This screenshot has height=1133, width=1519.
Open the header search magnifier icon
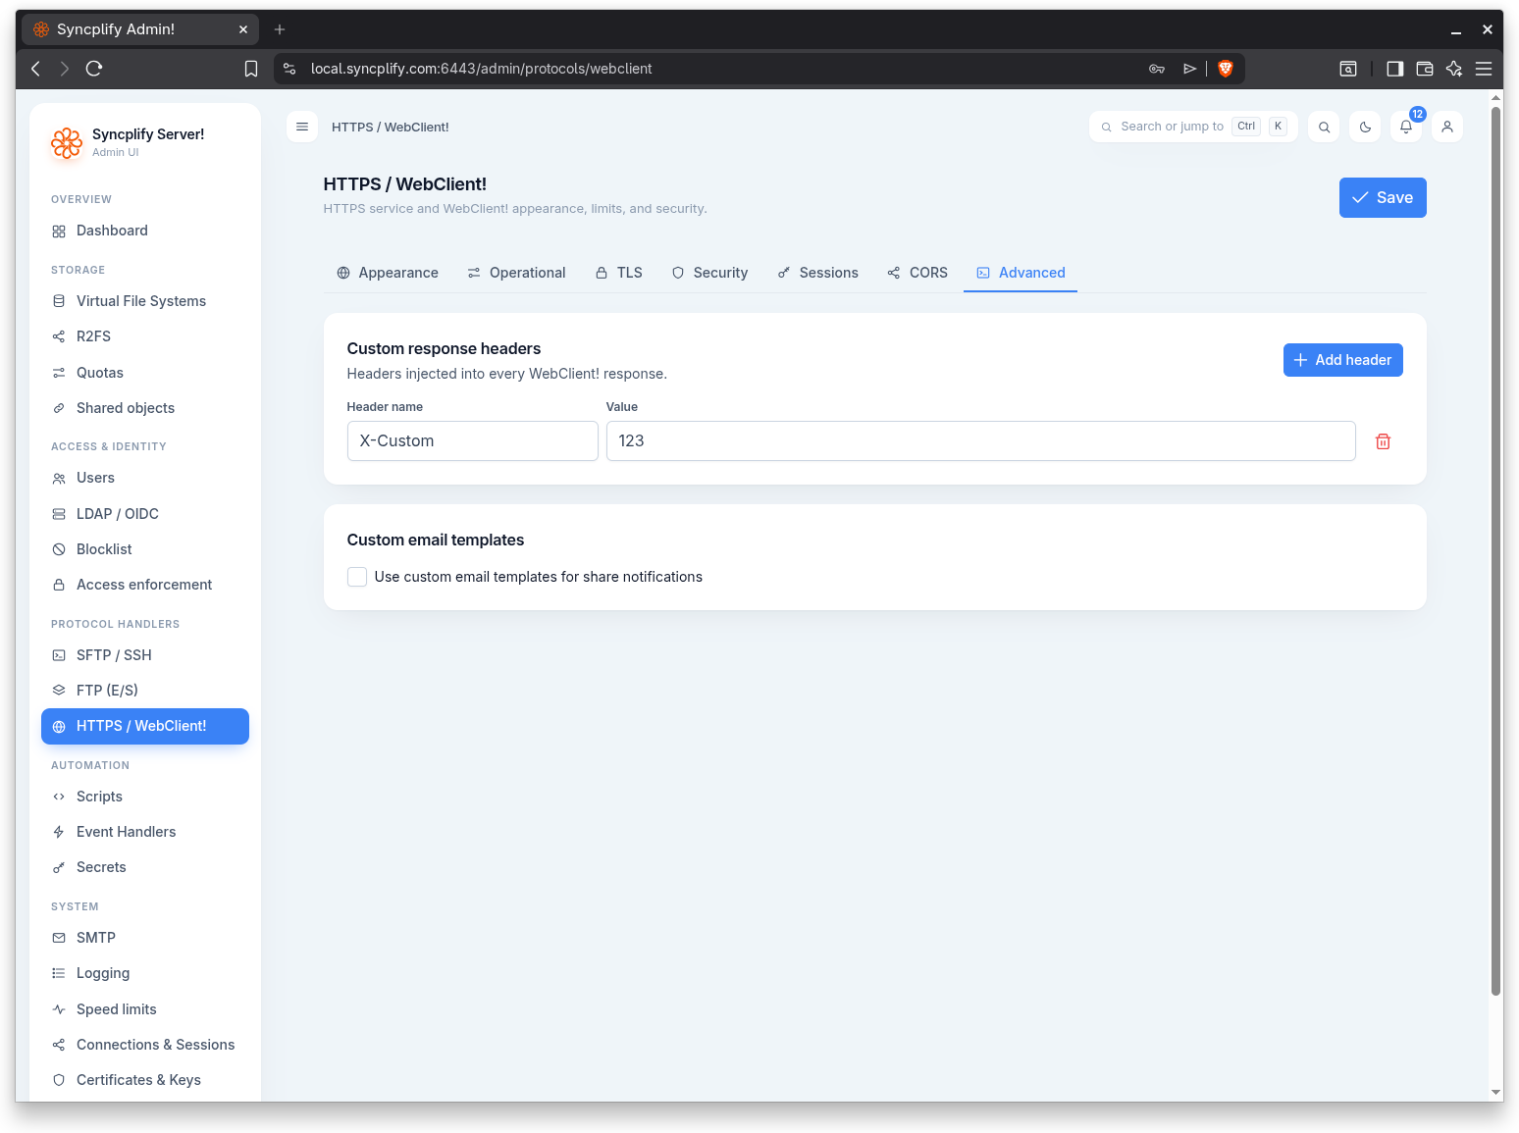(1324, 127)
